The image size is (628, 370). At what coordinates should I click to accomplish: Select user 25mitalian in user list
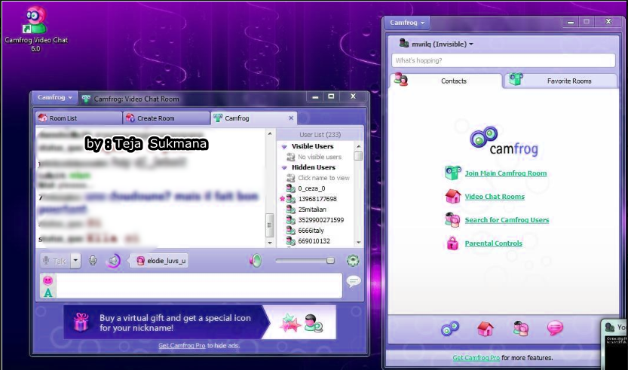tap(312, 209)
